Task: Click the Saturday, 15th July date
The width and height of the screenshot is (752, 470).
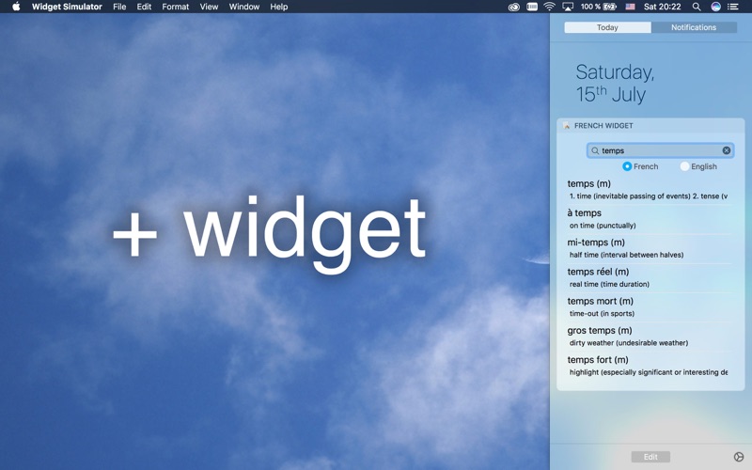Action: 615,84
